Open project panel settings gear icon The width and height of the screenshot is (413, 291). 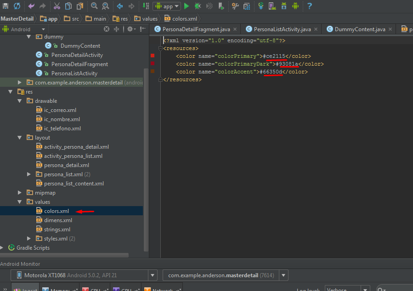(x=130, y=29)
